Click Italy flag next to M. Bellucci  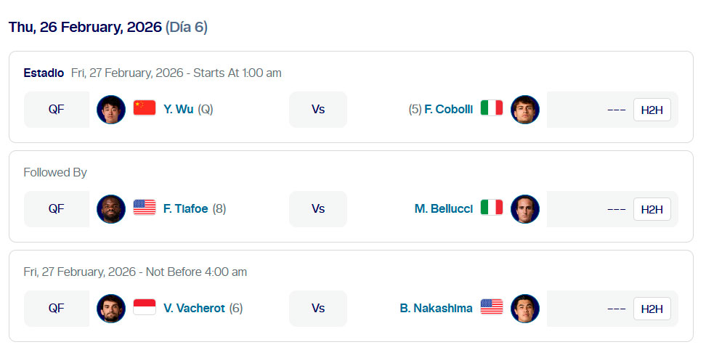click(492, 208)
